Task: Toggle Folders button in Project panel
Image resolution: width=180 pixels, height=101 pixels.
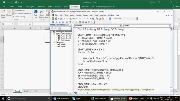Action: coord(59,28)
